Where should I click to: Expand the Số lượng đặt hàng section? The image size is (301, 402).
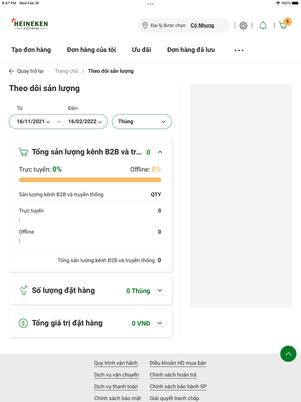[160, 291]
